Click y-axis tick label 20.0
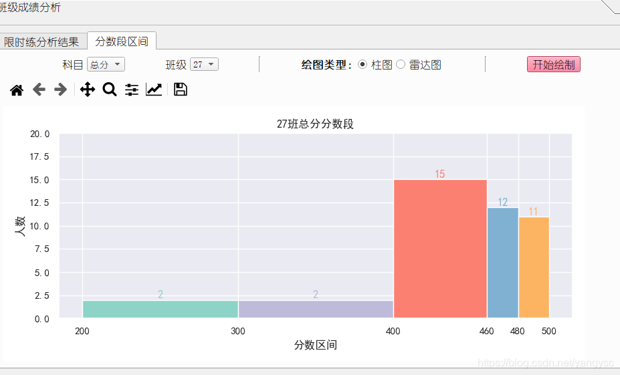Viewport: 620px width, 375px height. point(40,134)
